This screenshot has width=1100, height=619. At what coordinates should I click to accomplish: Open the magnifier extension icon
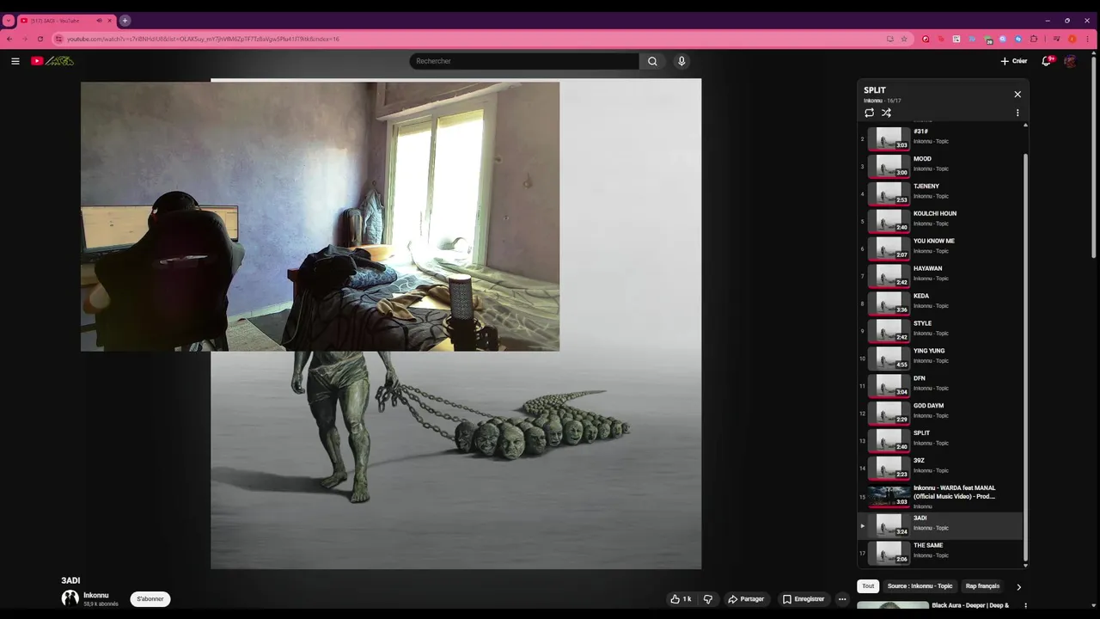pyautogui.click(x=1003, y=39)
